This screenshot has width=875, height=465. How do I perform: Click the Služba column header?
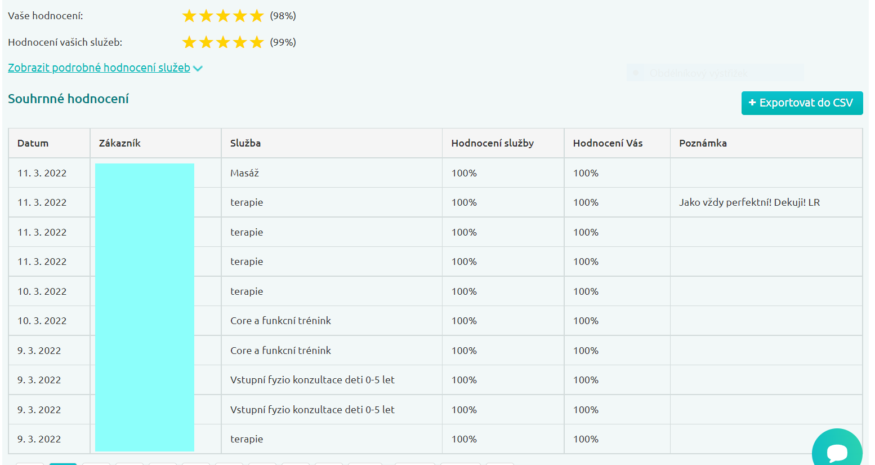coord(245,143)
